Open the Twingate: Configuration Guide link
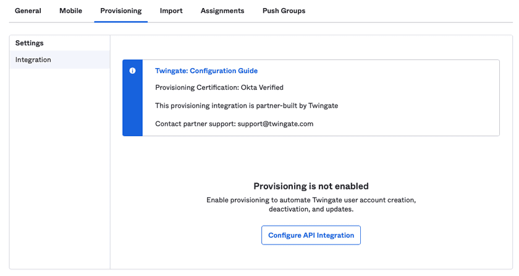519x276 pixels. [x=206, y=71]
